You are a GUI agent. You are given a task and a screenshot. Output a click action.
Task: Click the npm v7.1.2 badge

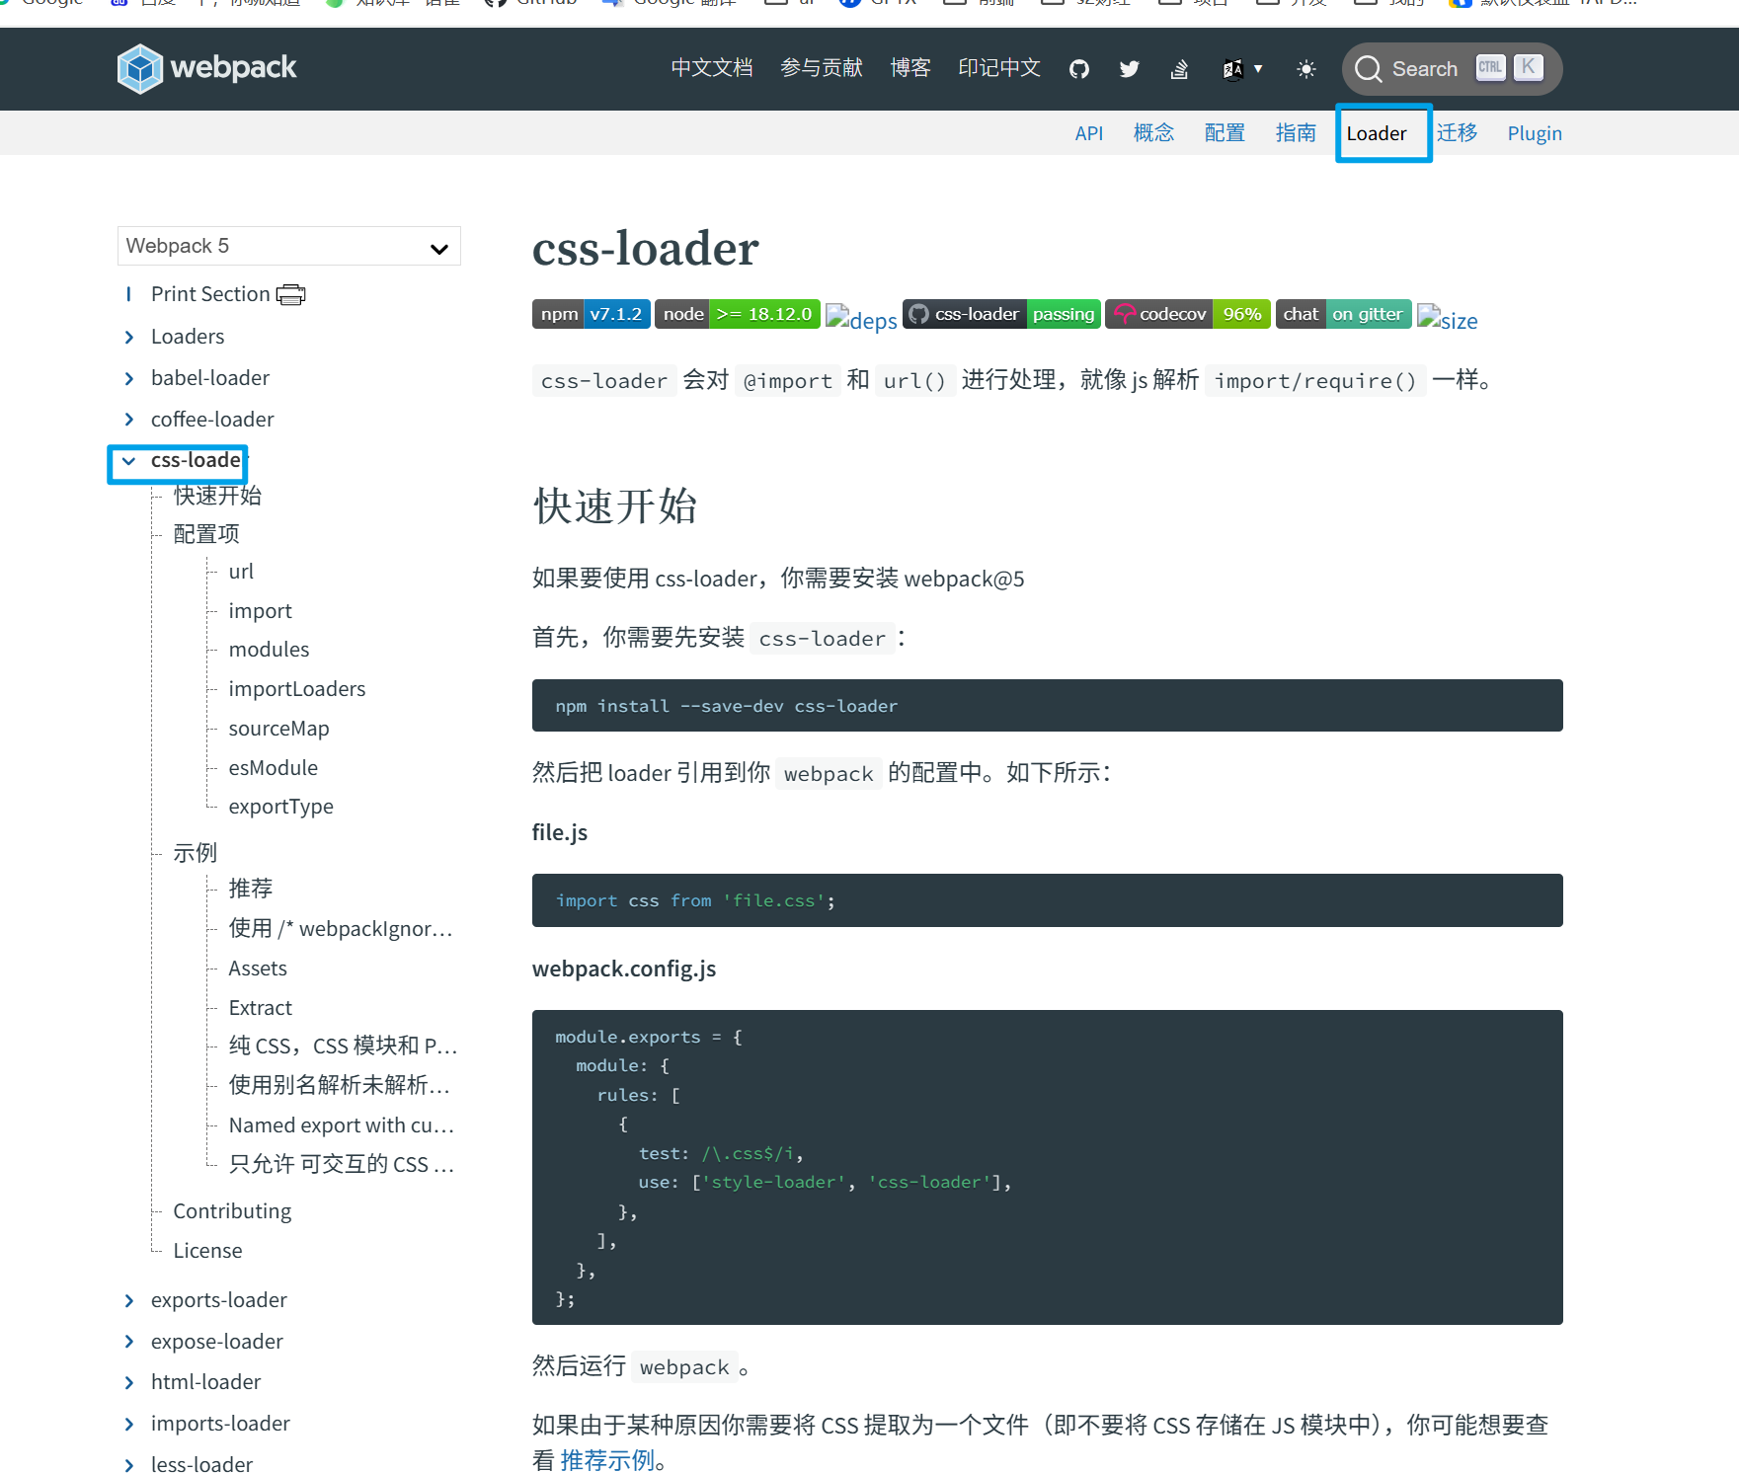tap(591, 313)
